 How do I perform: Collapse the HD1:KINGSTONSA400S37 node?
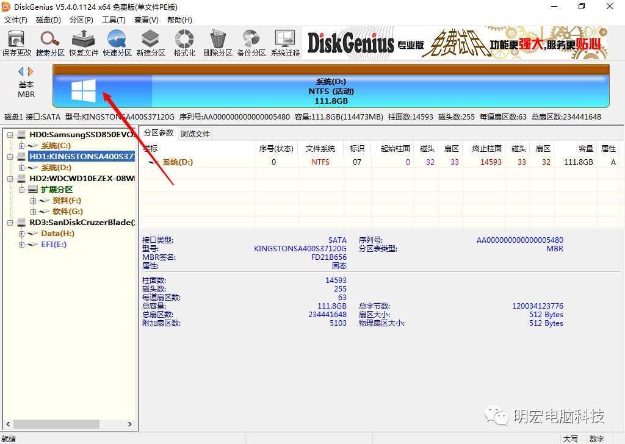[10, 157]
